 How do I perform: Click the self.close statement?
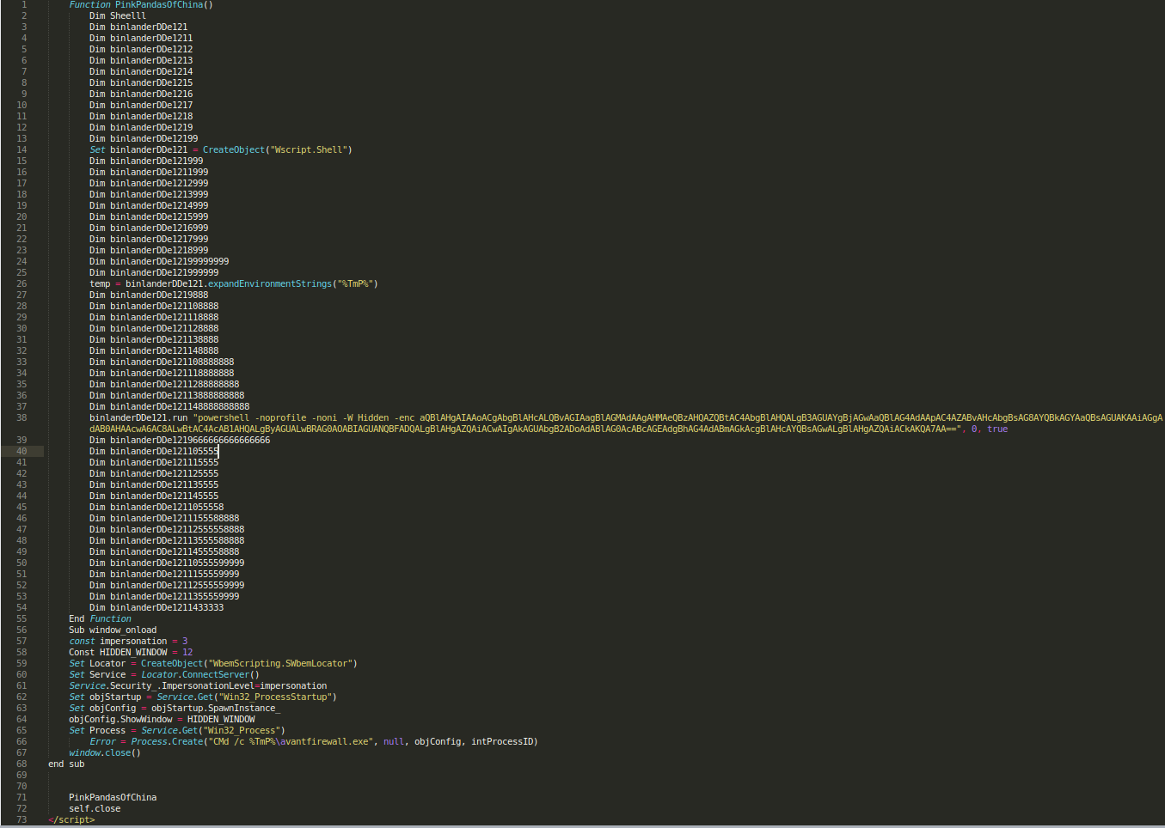click(95, 808)
